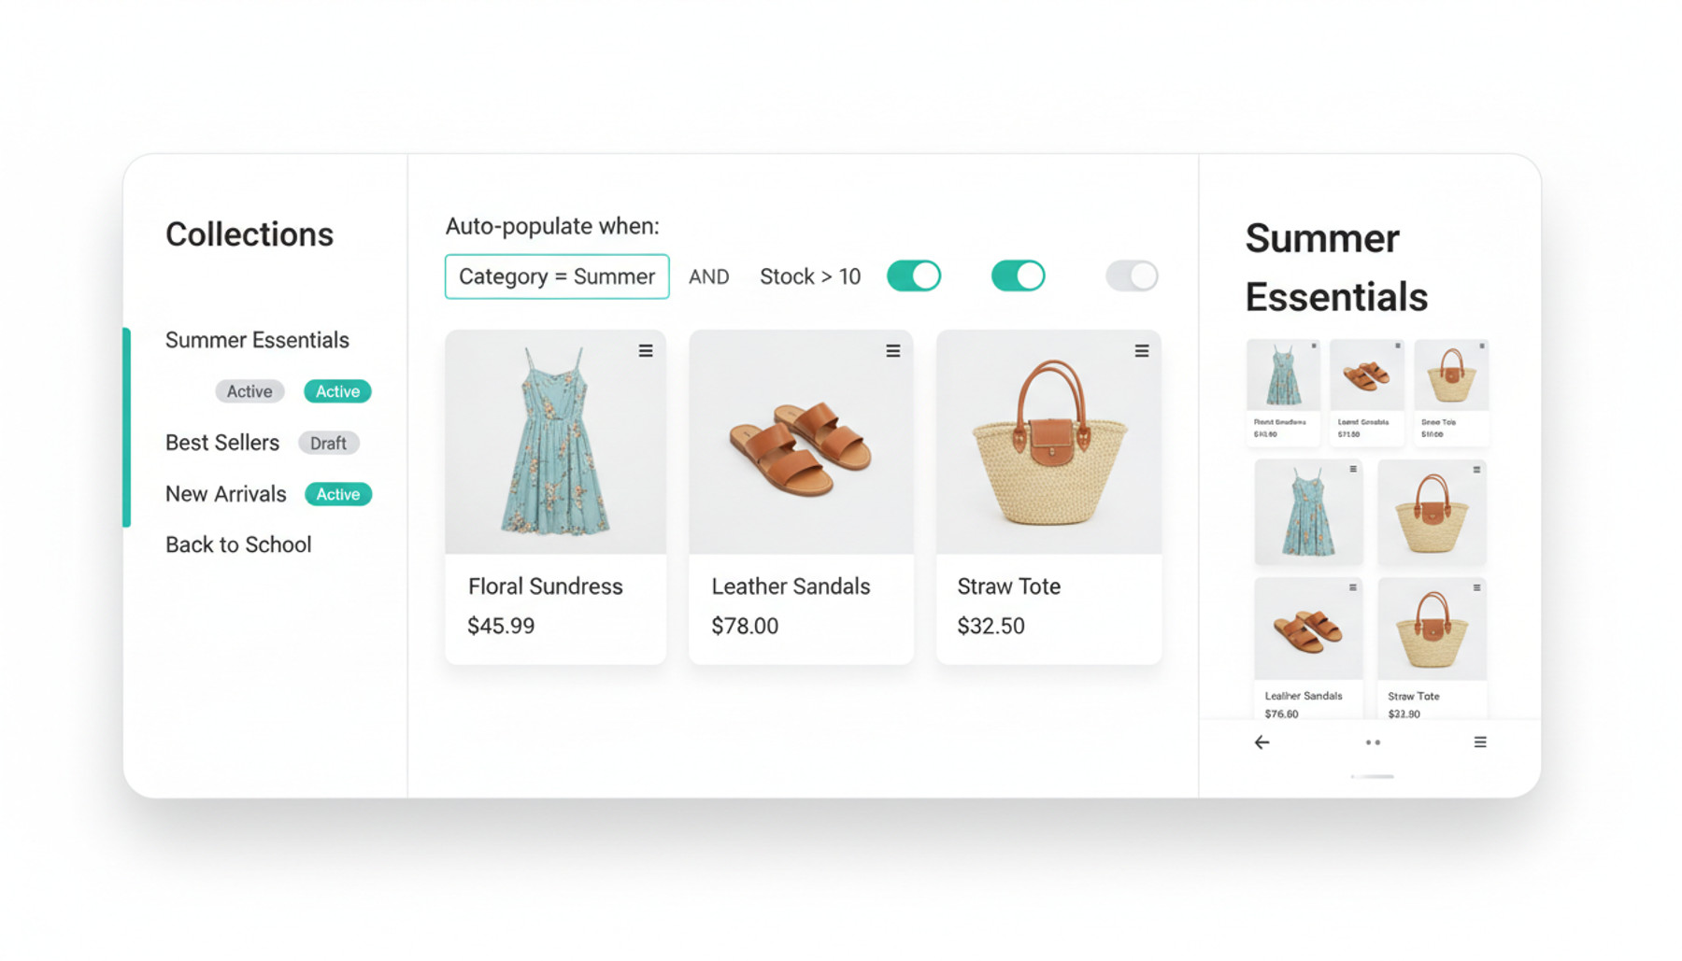
Task: Enable the gray off toggle switch
Action: [x=1132, y=276]
